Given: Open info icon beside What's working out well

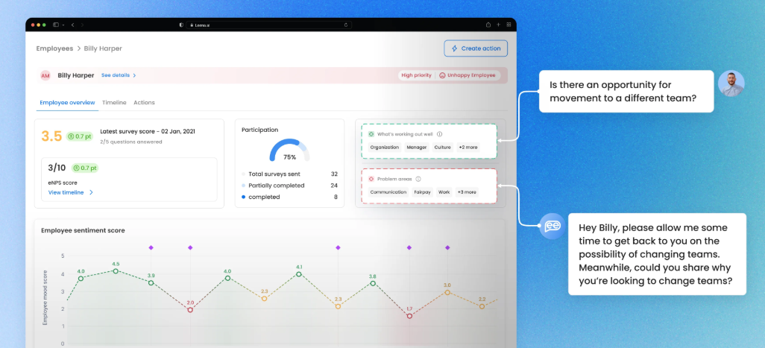Looking at the screenshot, I should [440, 134].
